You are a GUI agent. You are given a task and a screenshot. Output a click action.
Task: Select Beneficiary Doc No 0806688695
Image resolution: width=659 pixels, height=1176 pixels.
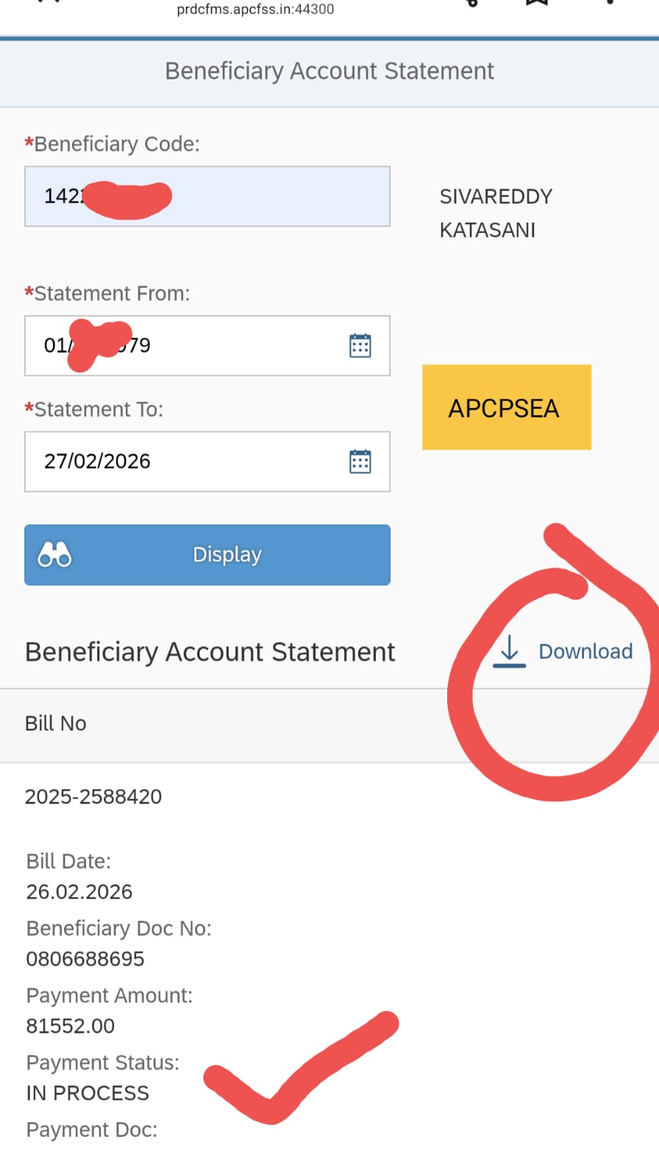85,958
